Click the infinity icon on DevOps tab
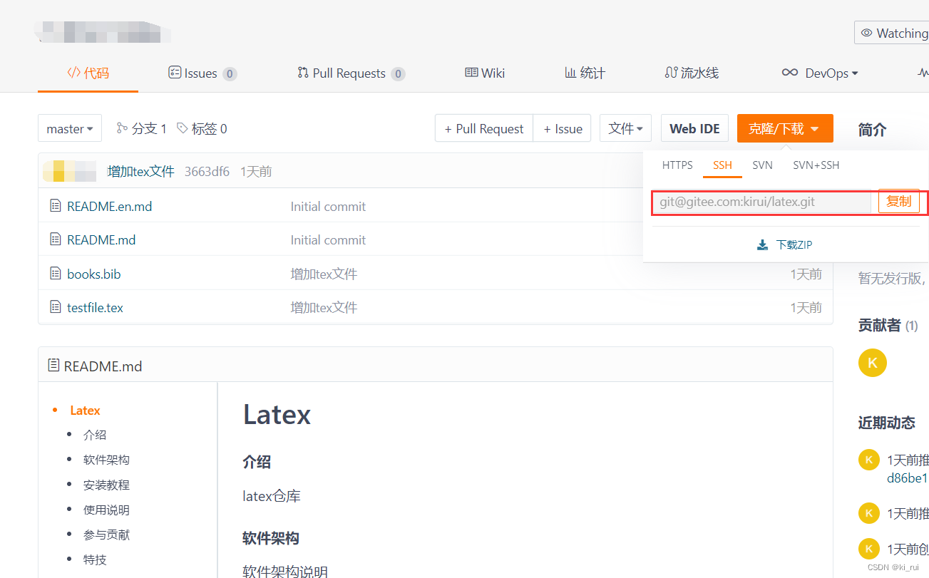Viewport: 929px width, 578px height. pyautogui.click(x=789, y=73)
